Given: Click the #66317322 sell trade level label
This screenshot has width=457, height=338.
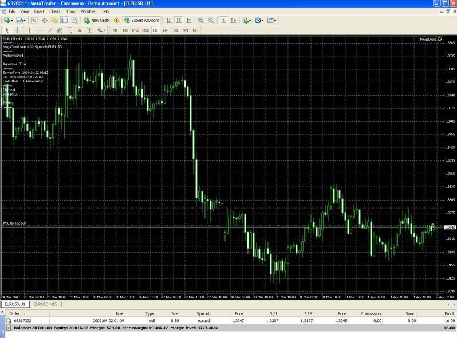Looking at the screenshot, I should coord(14,223).
